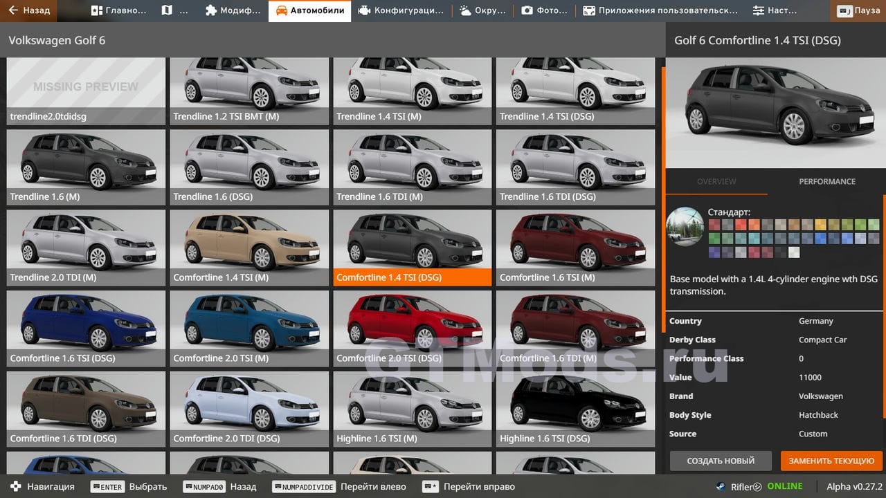886x498 pixels.
Task: Select the Trendline 1.2 TSI BMT (M) configuration
Action: tap(249, 91)
